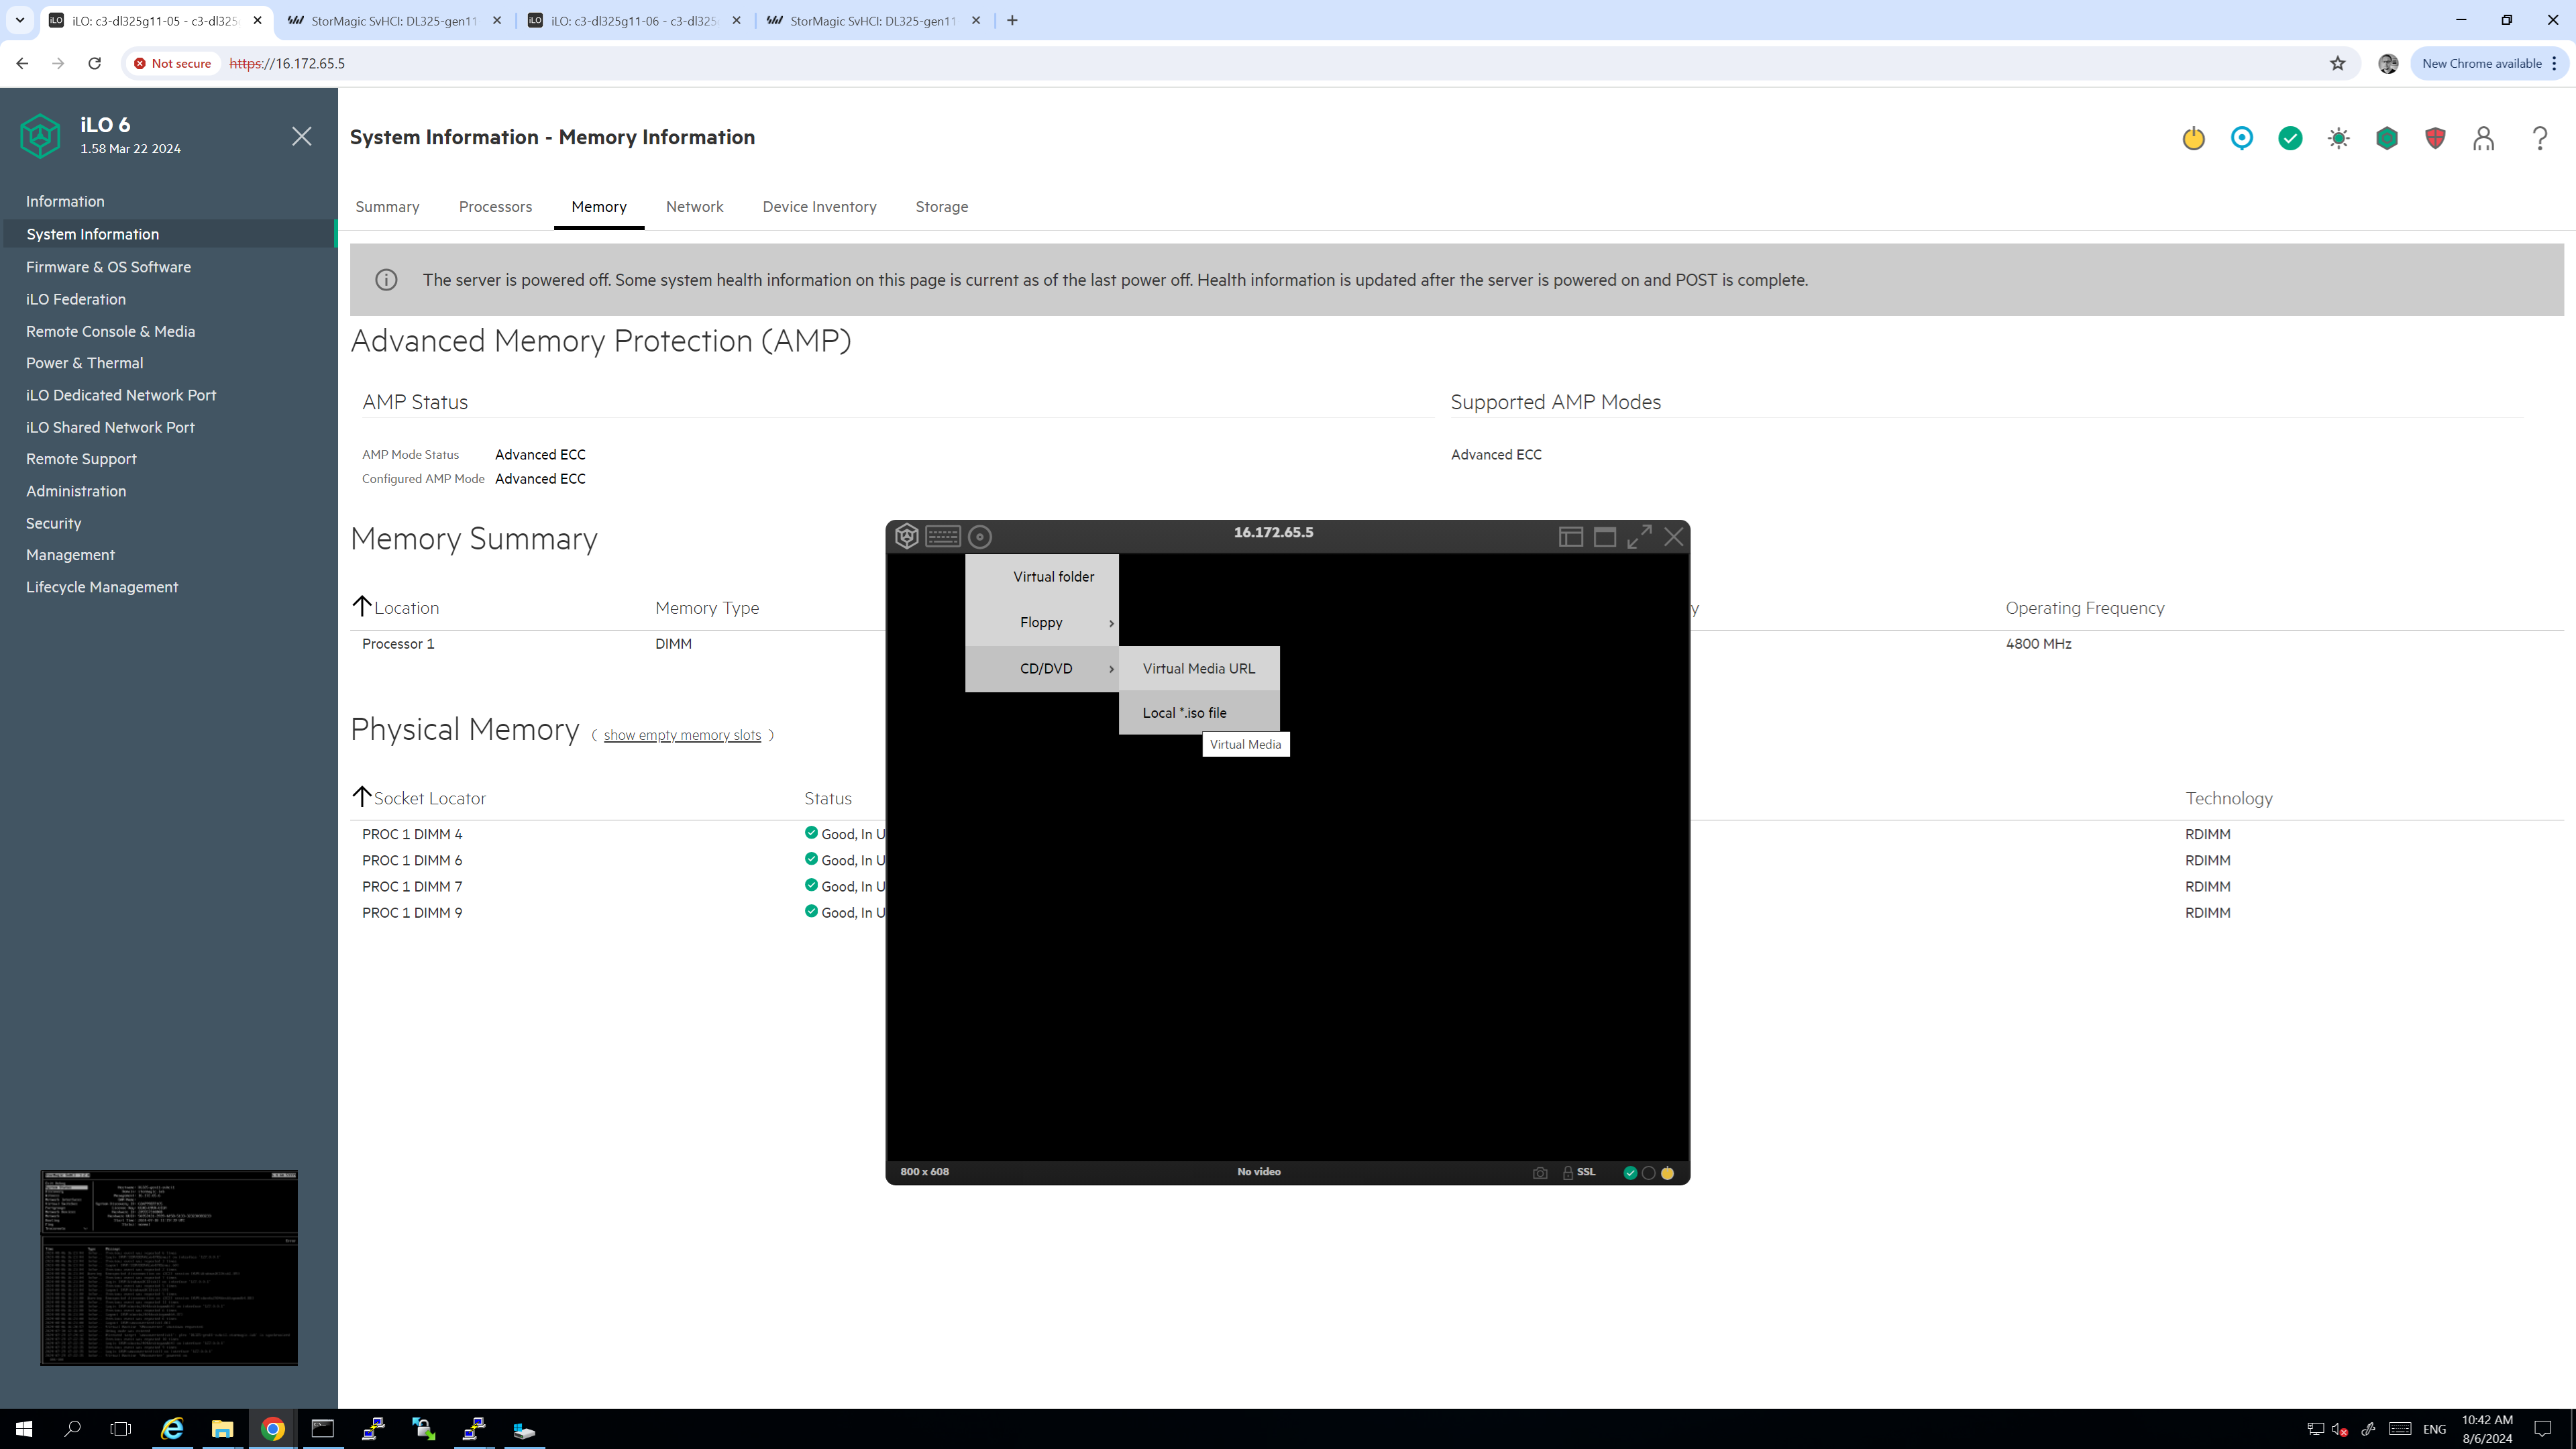This screenshot has height=1449, width=2576.
Task: Click the green health checkmark icon
Action: point(2290,138)
